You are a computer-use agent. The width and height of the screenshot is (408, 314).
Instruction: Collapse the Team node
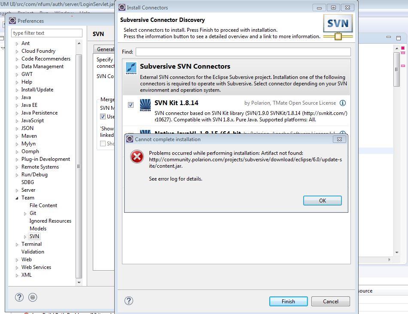(x=17, y=198)
